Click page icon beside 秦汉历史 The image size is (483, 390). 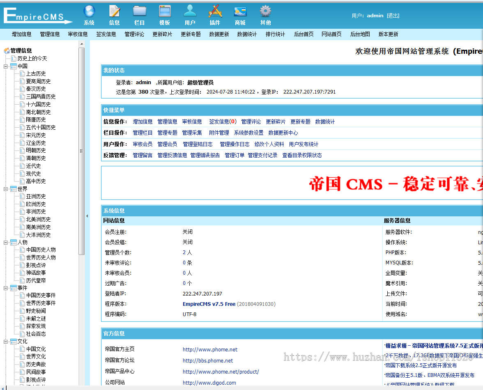coord(23,89)
